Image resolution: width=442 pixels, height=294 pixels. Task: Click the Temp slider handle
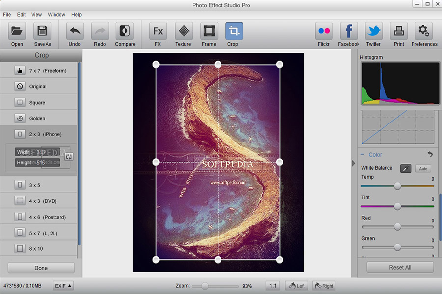(x=397, y=186)
